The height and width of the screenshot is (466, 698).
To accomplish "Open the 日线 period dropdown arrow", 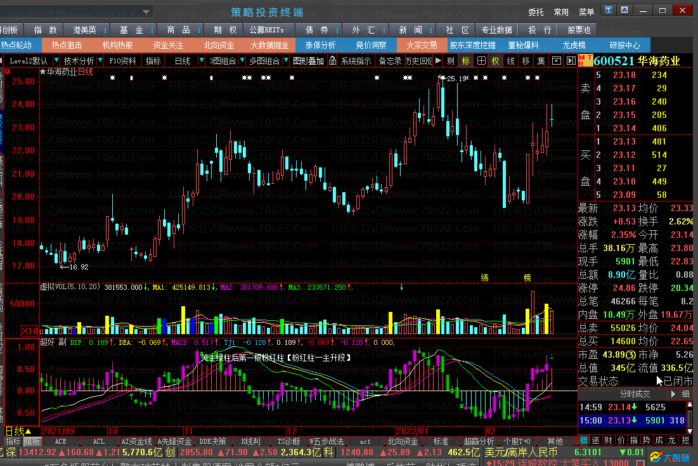I will click(x=202, y=60).
